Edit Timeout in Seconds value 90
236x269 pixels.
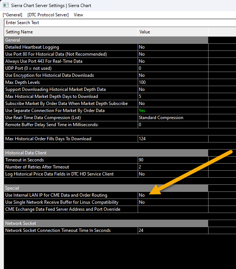coord(173,160)
